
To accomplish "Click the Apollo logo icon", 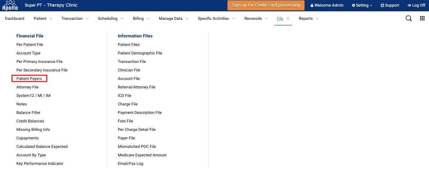I will click(10, 5).
